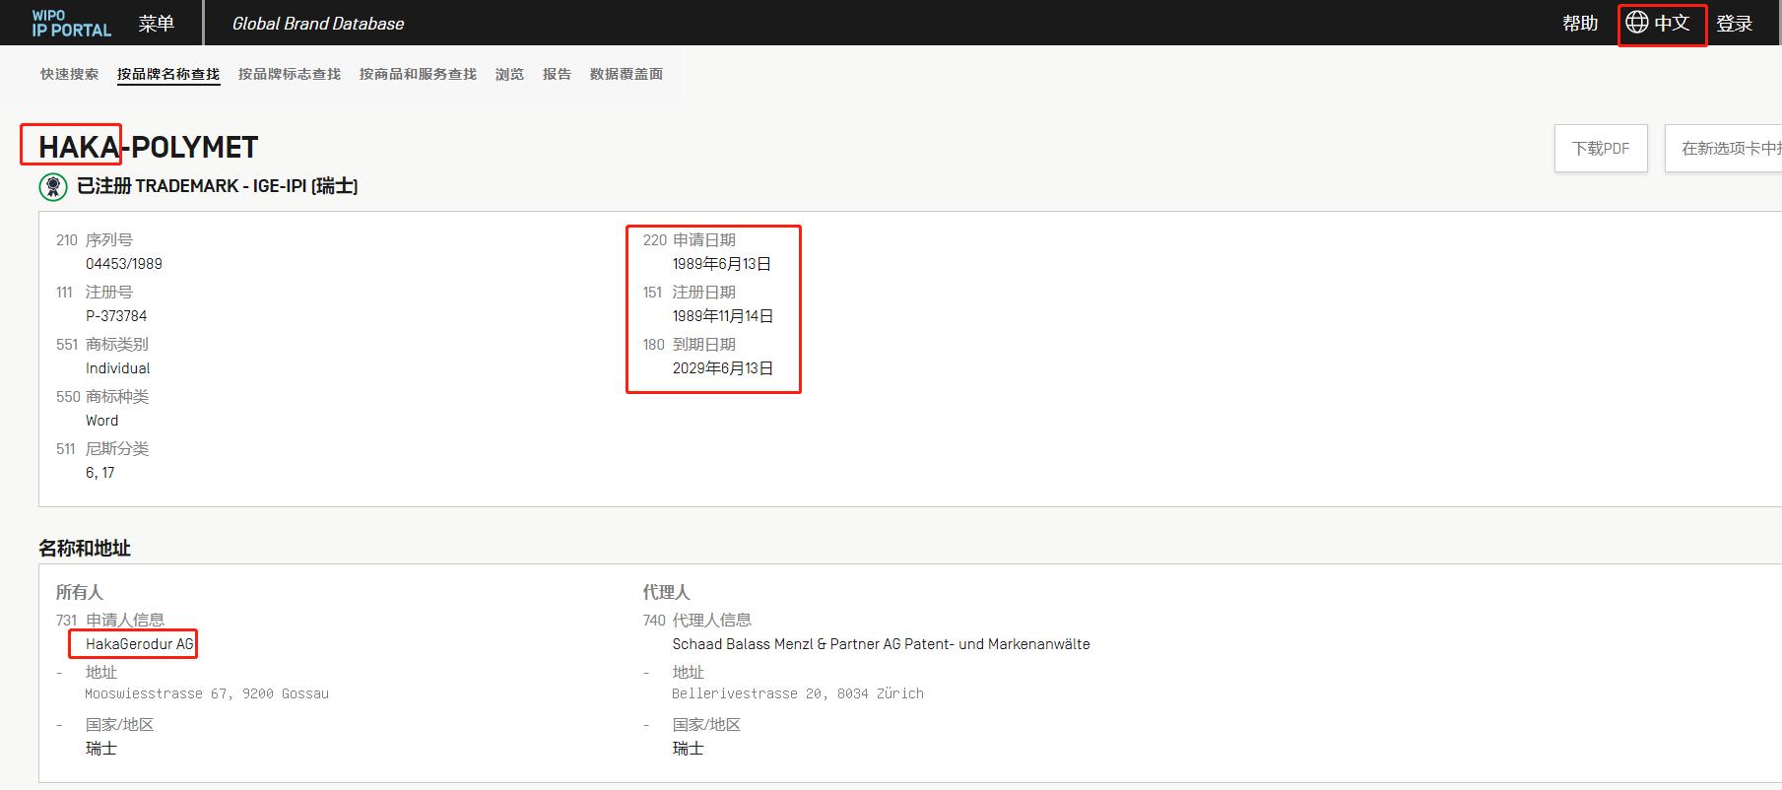Viewport: 1782px width, 790px height.
Task: Open the Global Brand Database link
Action: click(318, 24)
